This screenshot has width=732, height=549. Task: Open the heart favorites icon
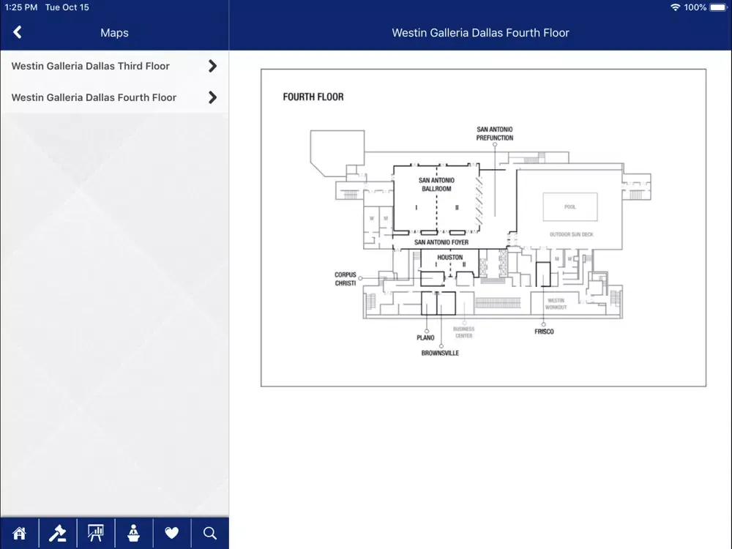point(172,533)
